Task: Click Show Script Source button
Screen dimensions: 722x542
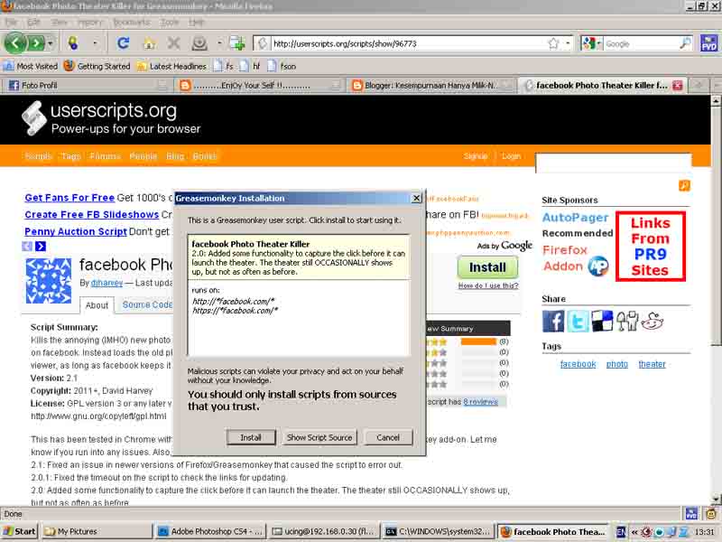Action: (x=319, y=437)
